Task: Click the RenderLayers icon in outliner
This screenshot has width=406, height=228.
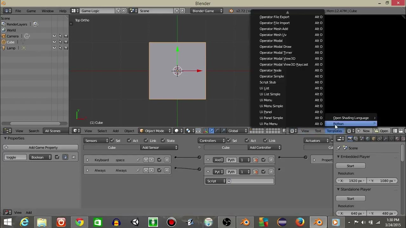Action: pos(4,24)
